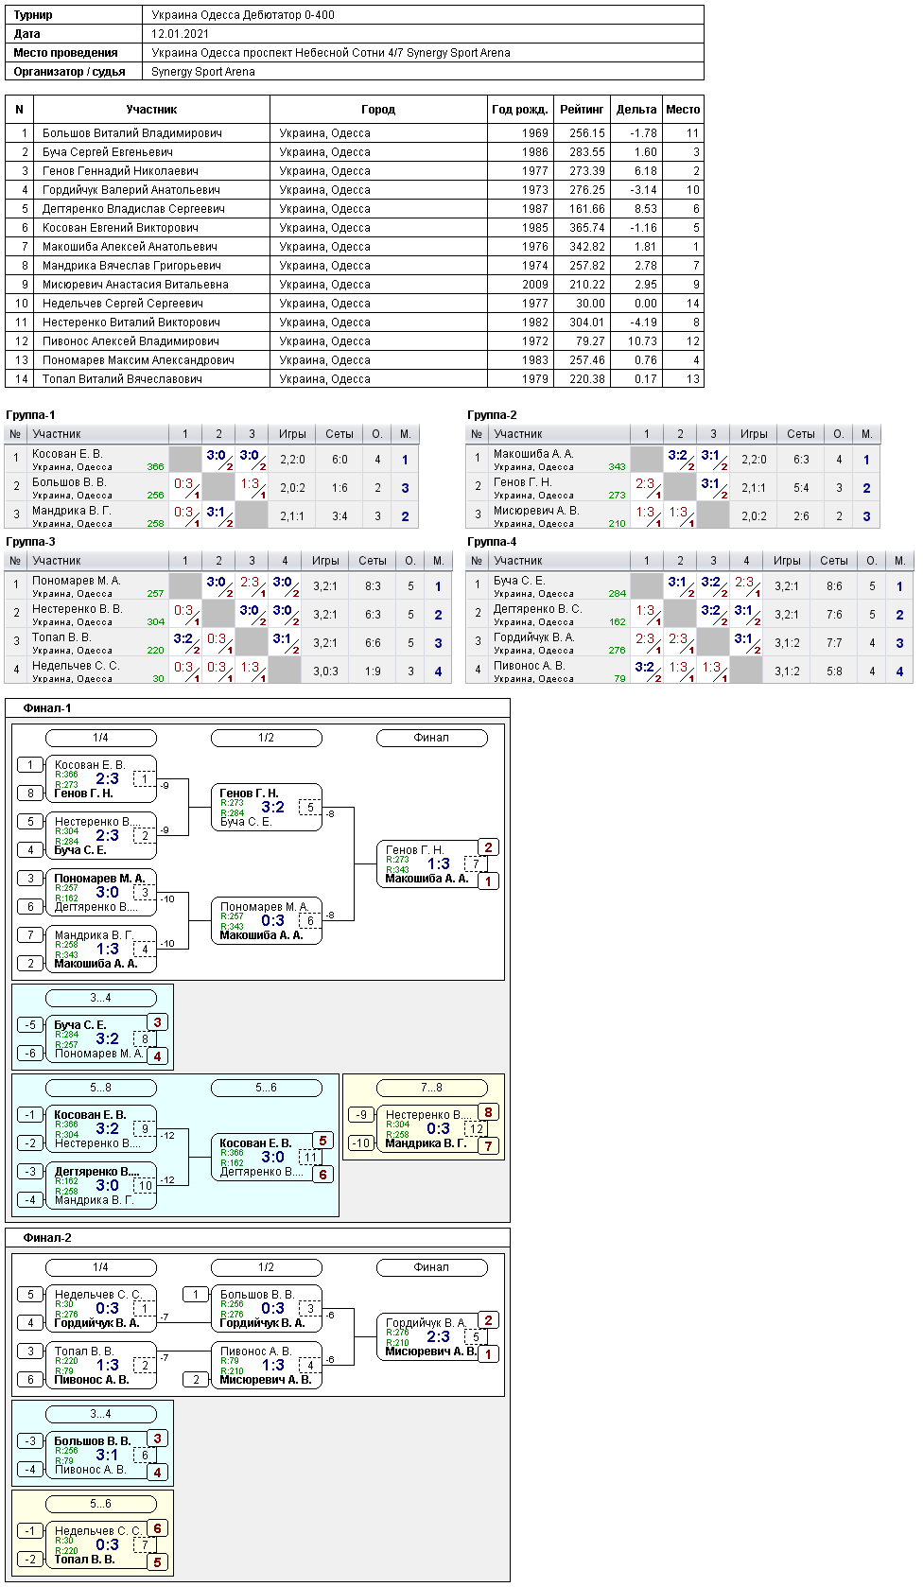Click score of Гордийчук vs Мисюревич final match
This screenshot has height=1587, width=923.
tap(439, 1336)
